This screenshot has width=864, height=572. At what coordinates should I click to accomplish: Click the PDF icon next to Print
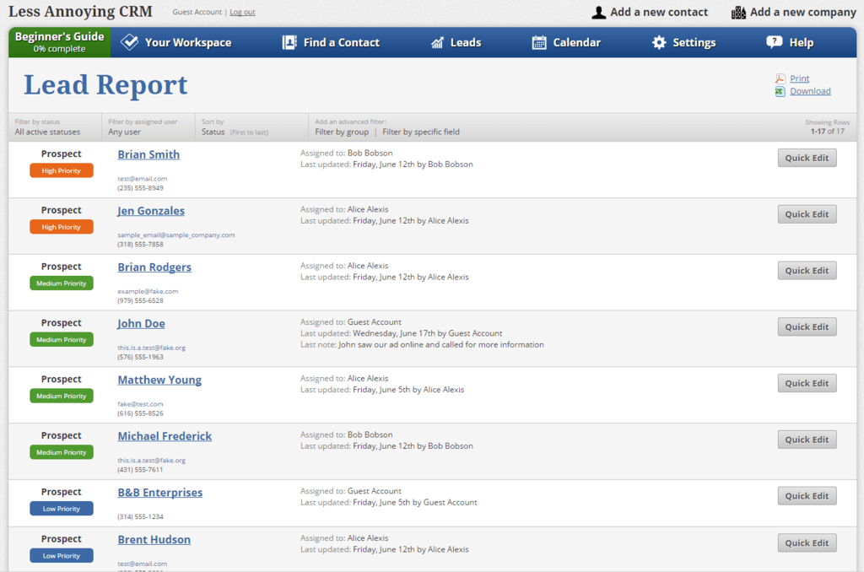[x=781, y=78]
